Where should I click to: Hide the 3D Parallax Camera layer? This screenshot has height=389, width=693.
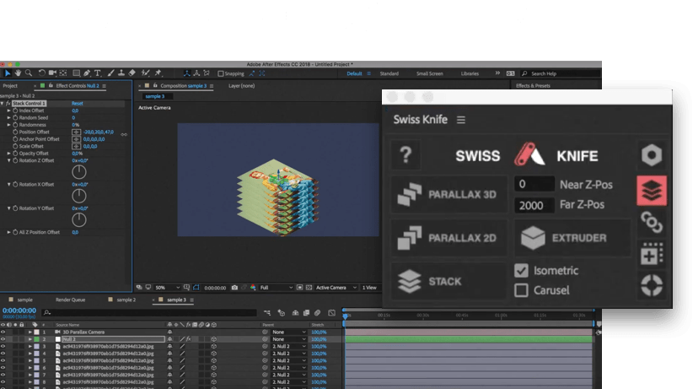(x=3, y=332)
